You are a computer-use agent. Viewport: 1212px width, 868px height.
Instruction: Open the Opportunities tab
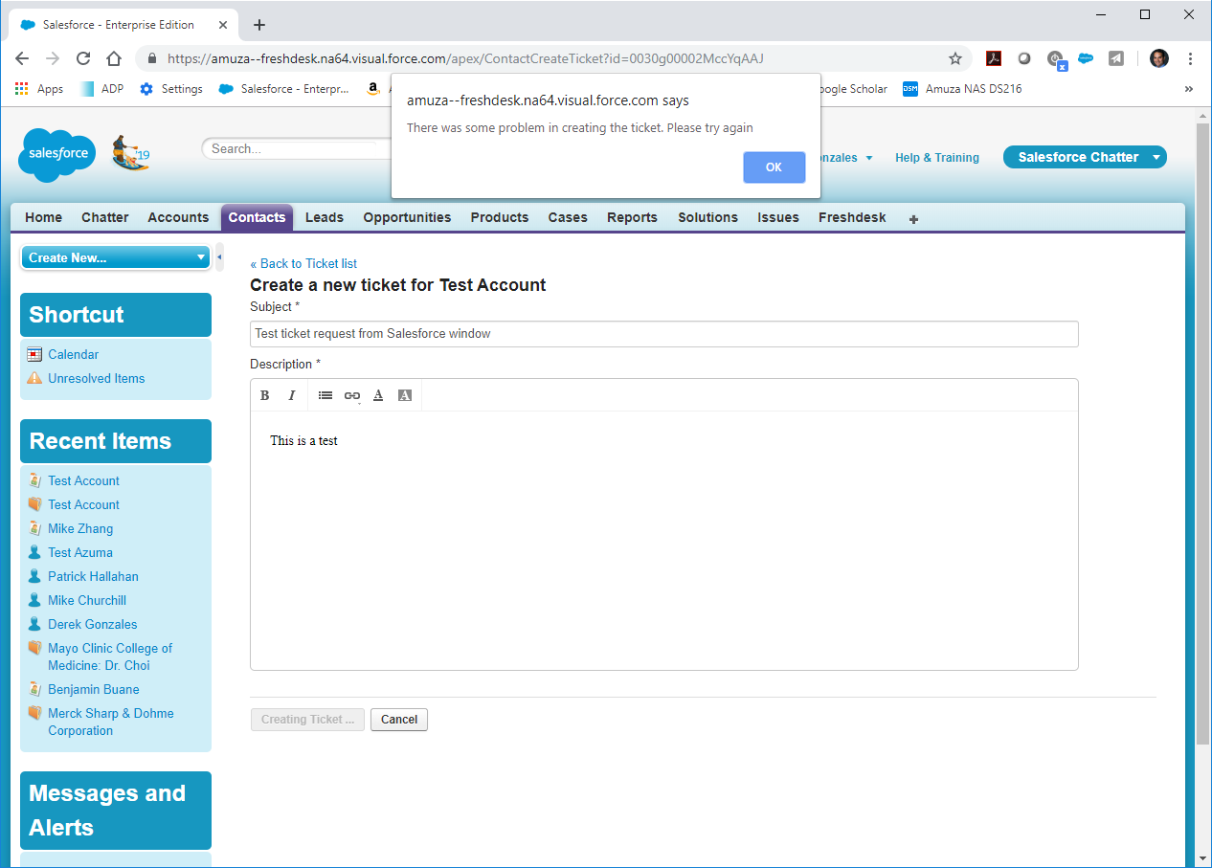click(407, 217)
